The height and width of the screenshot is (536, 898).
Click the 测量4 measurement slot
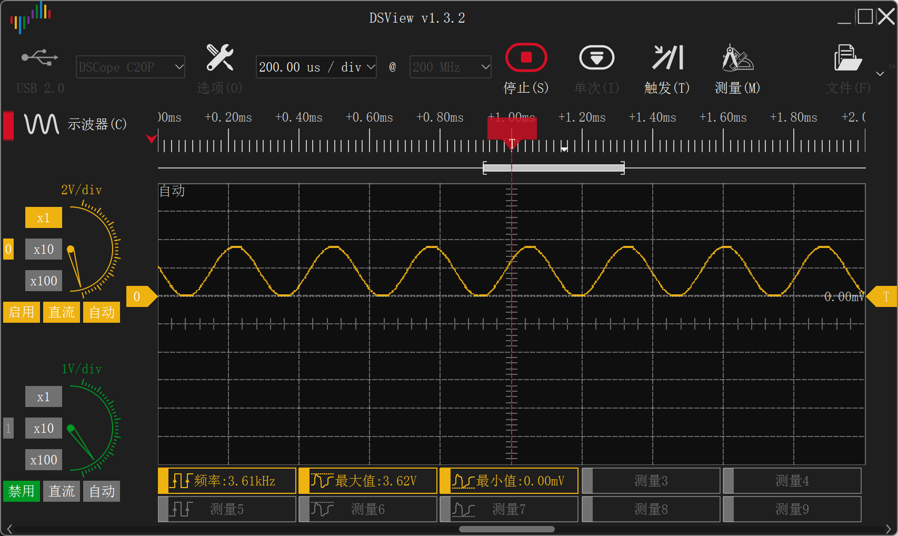(x=792, y=481)
